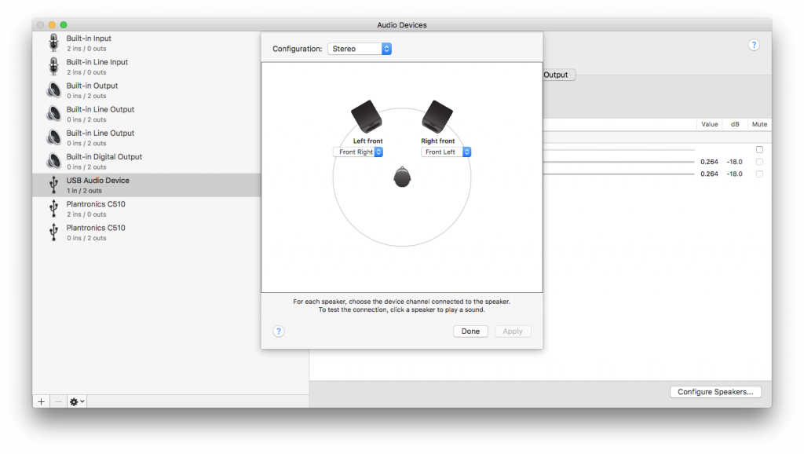Screen dimensions: 804x454
Task: Click the Value column header
Action: point(709,124)
